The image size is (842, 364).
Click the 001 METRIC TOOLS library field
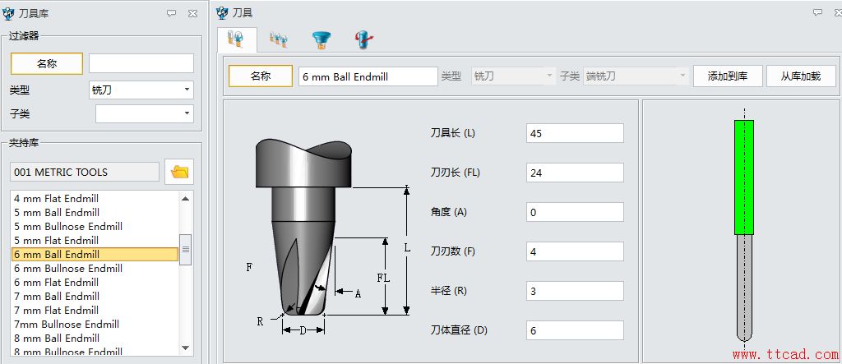click(85, 173)
